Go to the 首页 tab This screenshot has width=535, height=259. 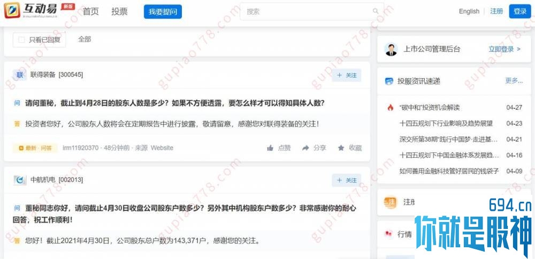pos(91,11)
